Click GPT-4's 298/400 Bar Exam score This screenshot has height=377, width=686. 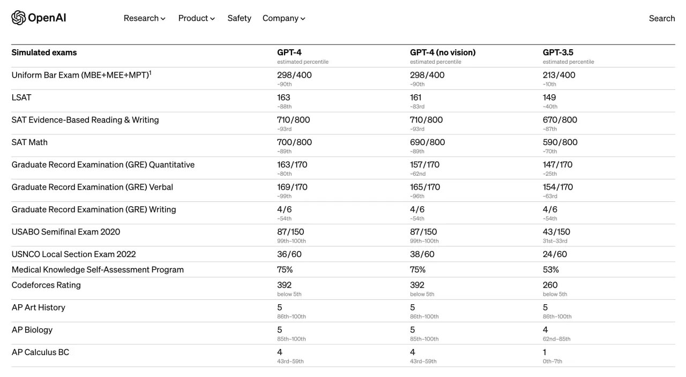click(294, 75)
